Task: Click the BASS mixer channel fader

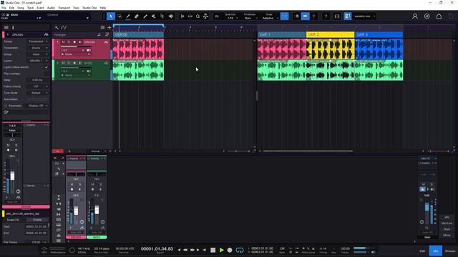Action: [x=97, y=209]
